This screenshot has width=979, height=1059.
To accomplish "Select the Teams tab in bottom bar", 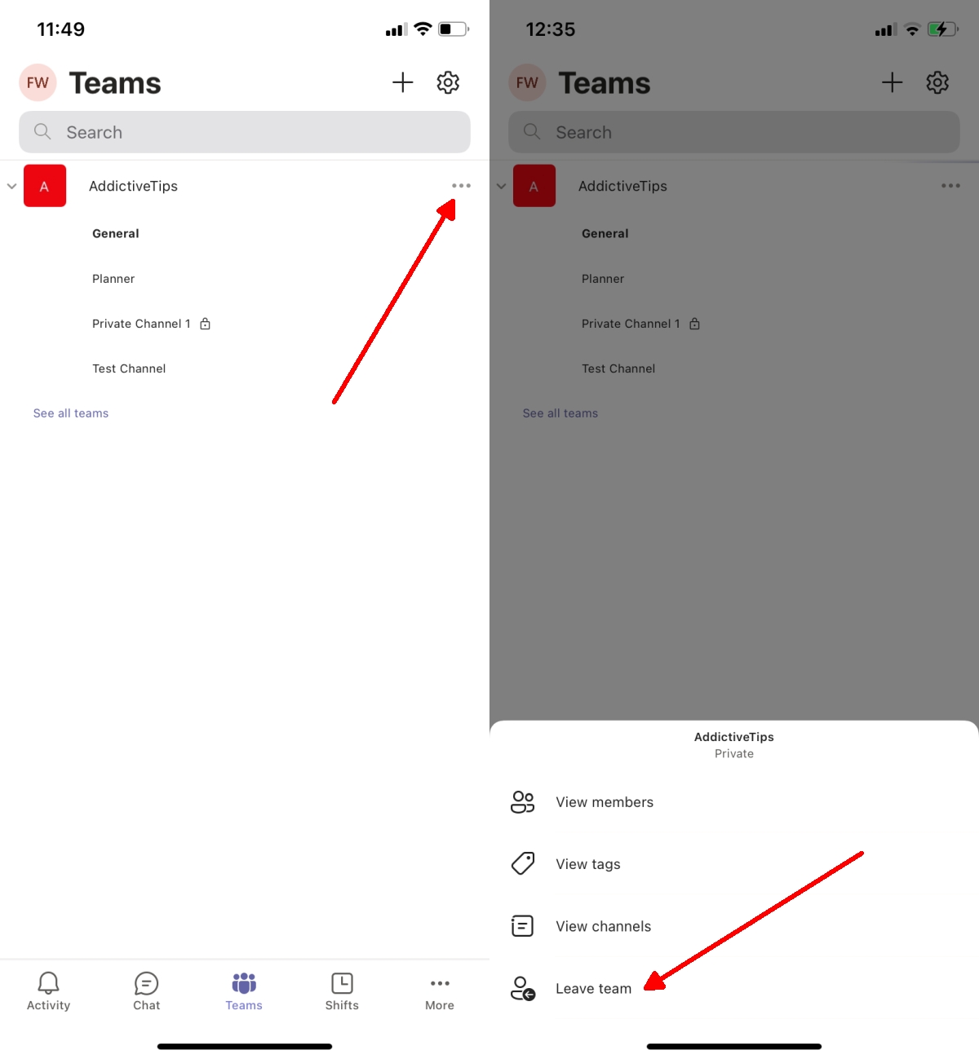I will pos(244,991).
